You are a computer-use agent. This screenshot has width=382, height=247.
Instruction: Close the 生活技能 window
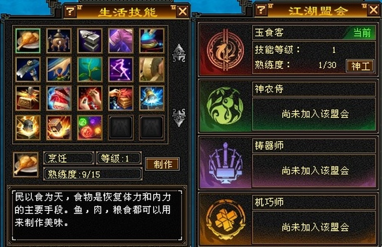(183, 11)
